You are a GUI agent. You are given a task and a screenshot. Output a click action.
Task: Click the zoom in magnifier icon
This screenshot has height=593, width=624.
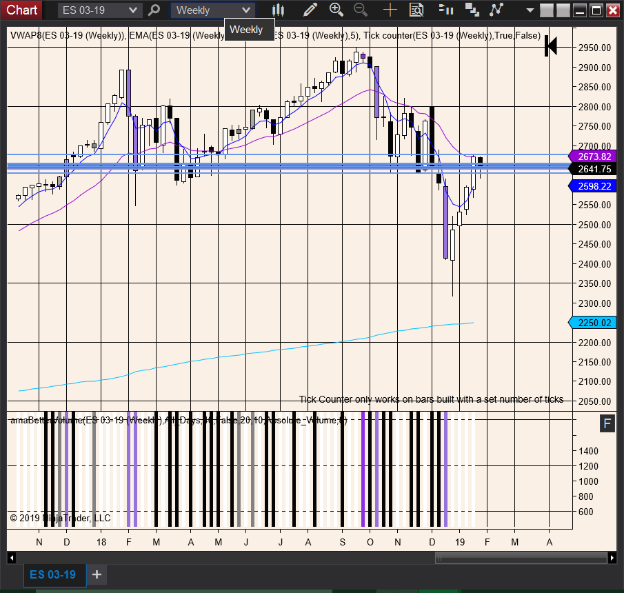[x=336, y=10]
